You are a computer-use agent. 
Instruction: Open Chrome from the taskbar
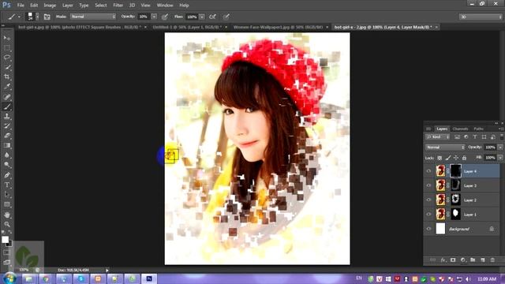click(46, 278)
